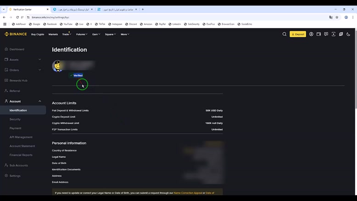Select Security in the Account submenu
Viewport: 357px width, 201px height.
[15, 119]
